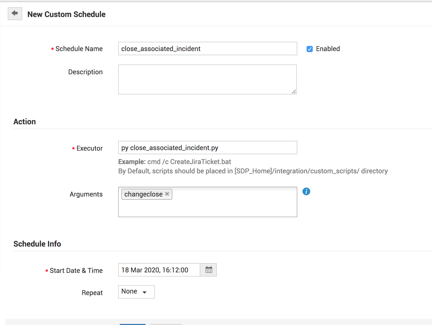Click the "Repeat" field label
This screenshot has width=432, height=325.
(x=92, y=293)
